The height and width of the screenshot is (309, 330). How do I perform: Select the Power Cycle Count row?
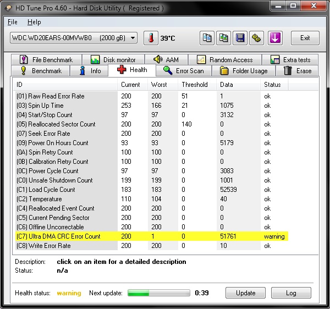coord(152,171)
